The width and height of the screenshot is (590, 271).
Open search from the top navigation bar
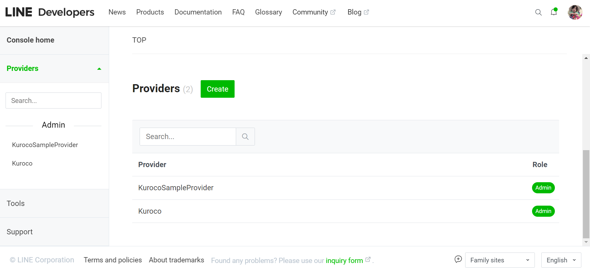click(538, 12)
